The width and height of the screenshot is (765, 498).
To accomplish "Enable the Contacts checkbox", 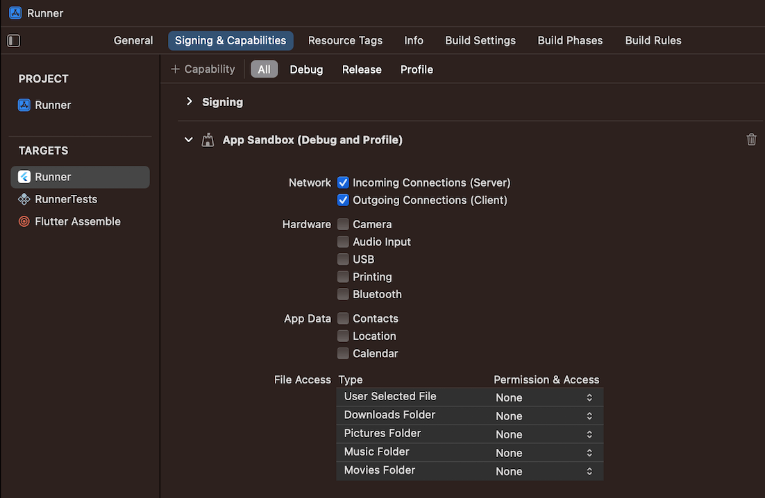I will tap(343, 318).
